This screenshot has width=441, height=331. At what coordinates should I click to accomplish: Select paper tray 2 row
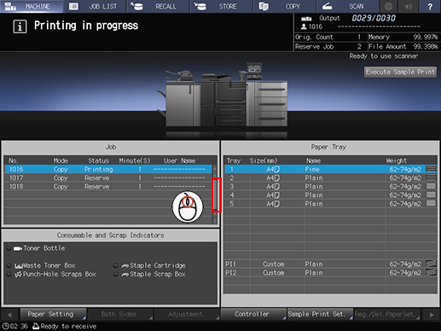point(331,178)
